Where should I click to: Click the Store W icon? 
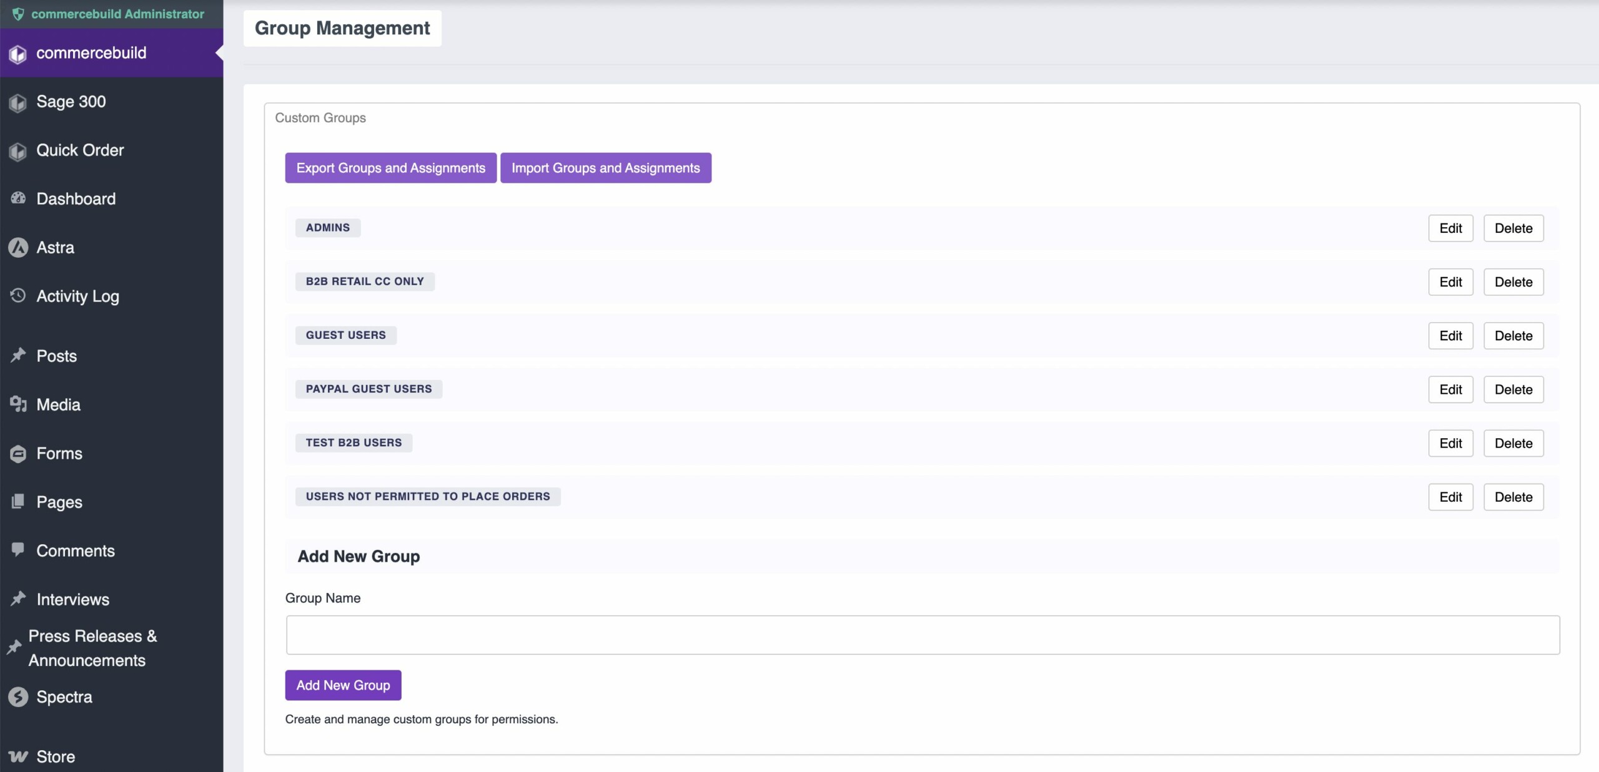point(18,756)
